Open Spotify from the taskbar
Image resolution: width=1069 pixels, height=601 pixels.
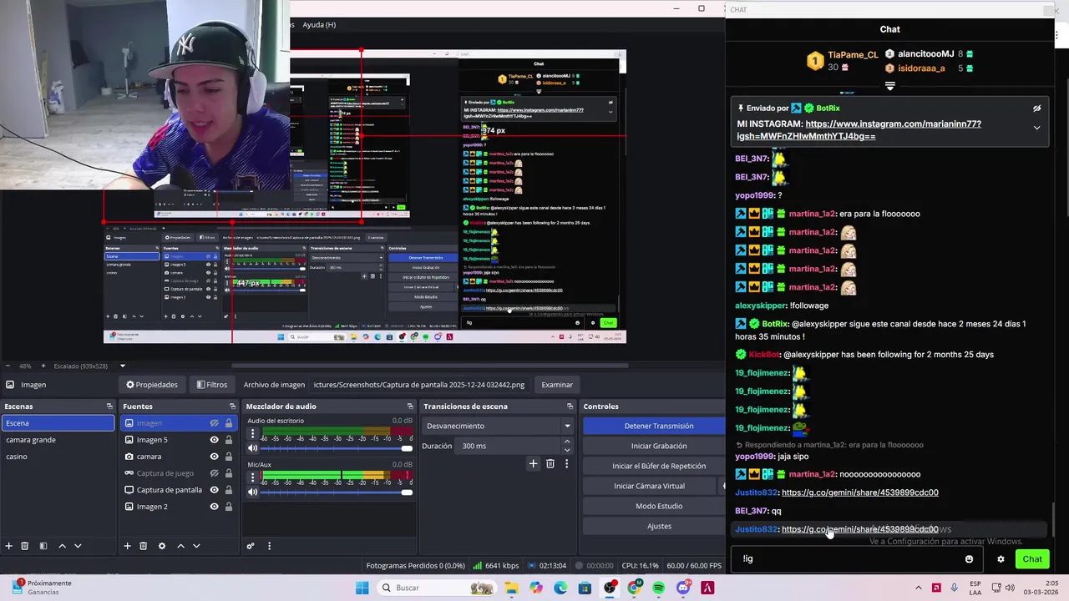point(659,588)
